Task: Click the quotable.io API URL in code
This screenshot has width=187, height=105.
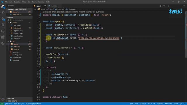Action: point(99,38)
